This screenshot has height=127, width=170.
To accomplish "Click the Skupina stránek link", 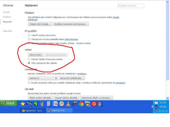I will [x=83, y=43].
